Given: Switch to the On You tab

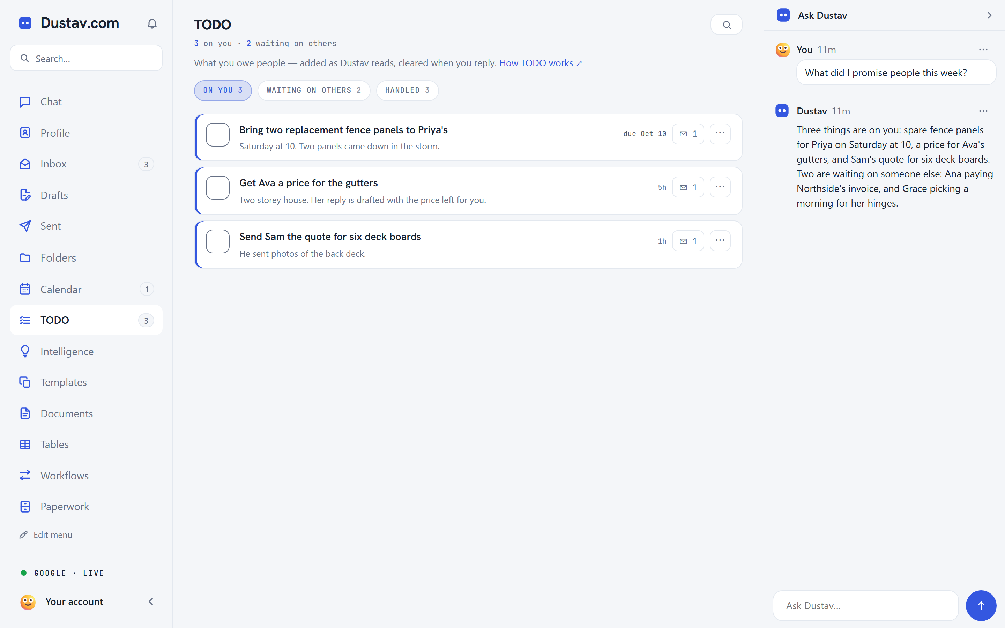Looking at the screenshot, I should point(223,91).
